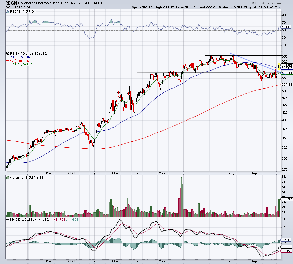Viewport: 293px width, 264px height.
Task: Click the RSI(14) 59.08 indicator label
Action: point(22,12)
